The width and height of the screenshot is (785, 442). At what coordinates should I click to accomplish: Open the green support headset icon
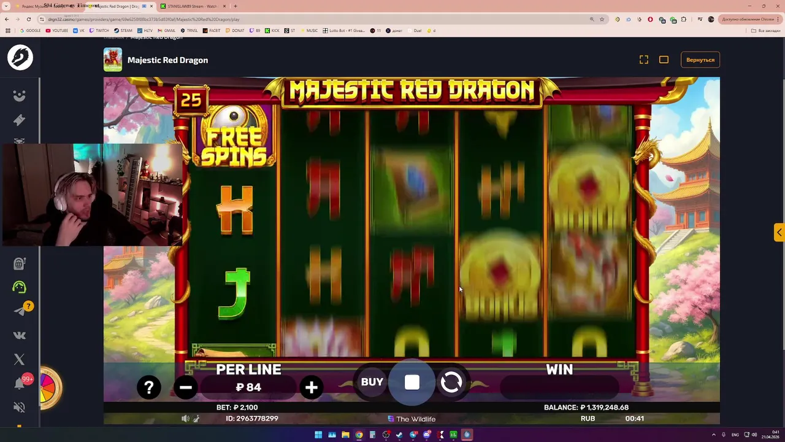20,287
